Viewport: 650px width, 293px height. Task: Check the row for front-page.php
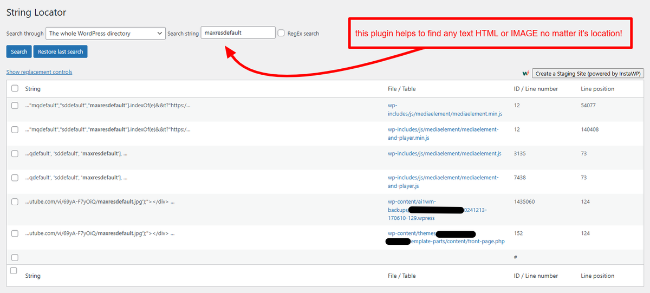tap(15, 233)
